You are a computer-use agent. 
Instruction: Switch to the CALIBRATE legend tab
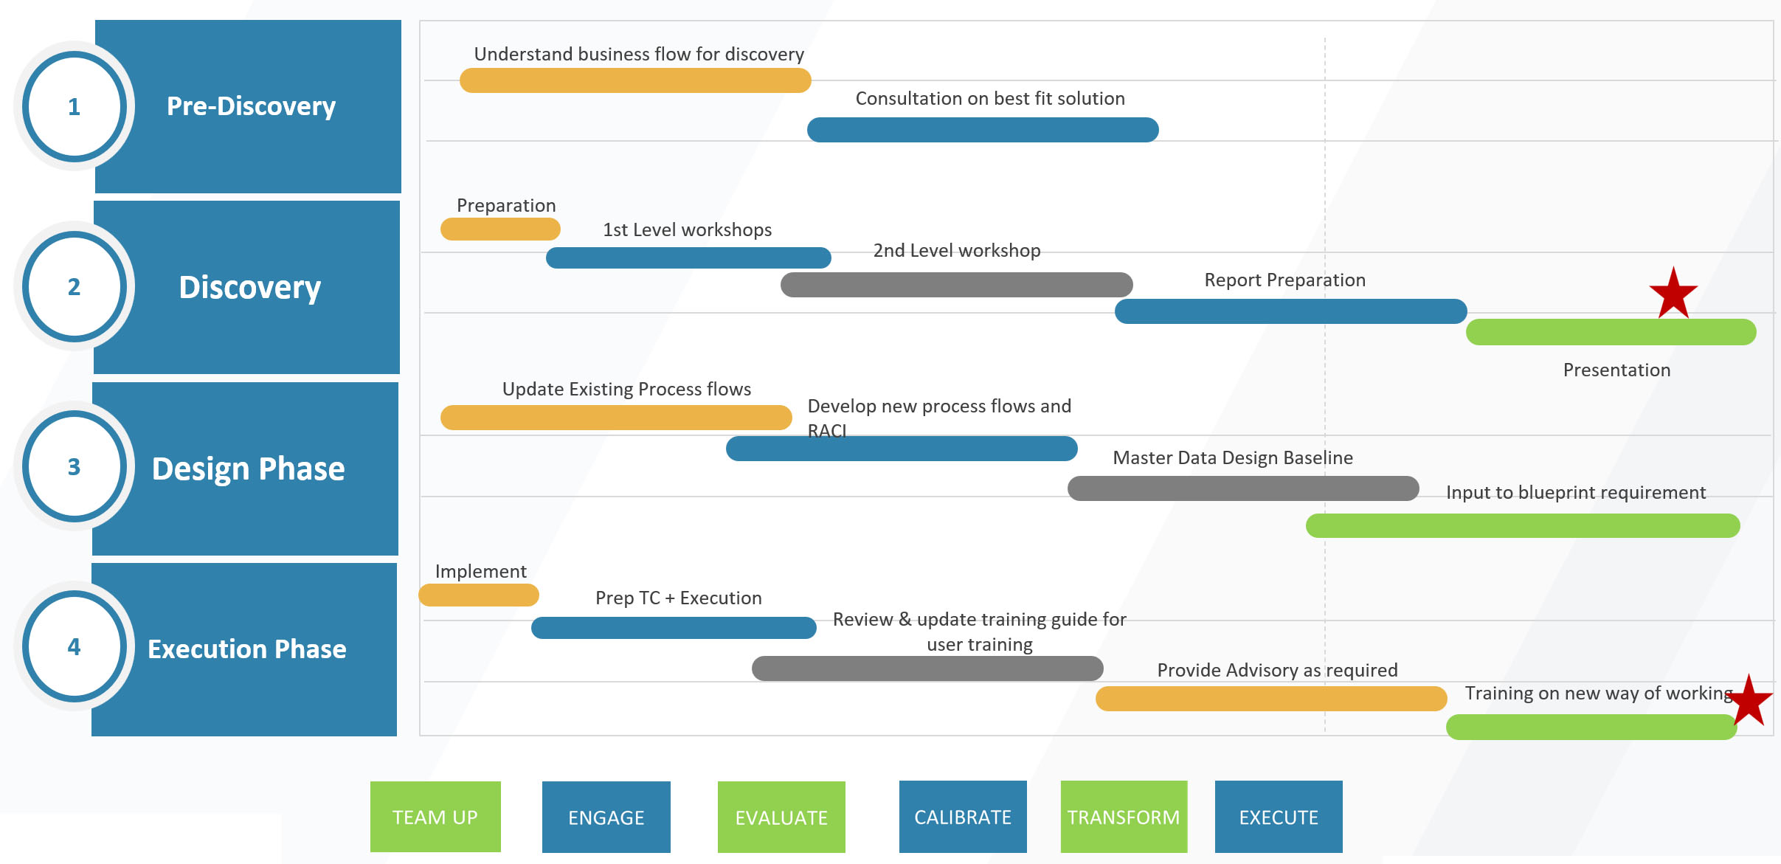[x=961, y=817]
